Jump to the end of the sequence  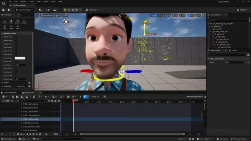pyautogui.click(x=40, y=134)
